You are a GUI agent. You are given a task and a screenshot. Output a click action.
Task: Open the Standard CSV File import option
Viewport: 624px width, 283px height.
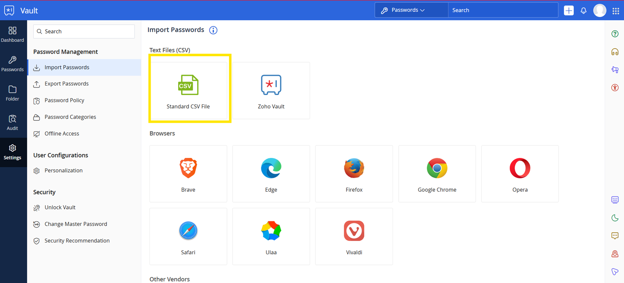click(x=188, y=90)
